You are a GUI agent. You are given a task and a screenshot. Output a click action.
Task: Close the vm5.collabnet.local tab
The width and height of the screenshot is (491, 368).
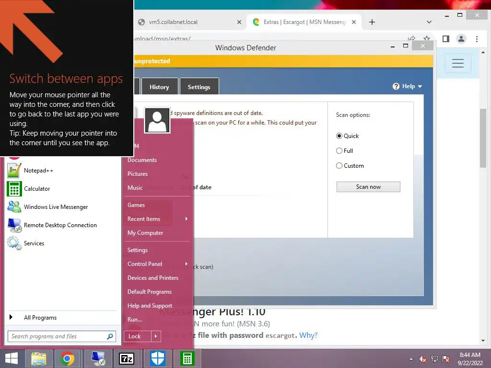pyautogui.click(x=239, y=22)
